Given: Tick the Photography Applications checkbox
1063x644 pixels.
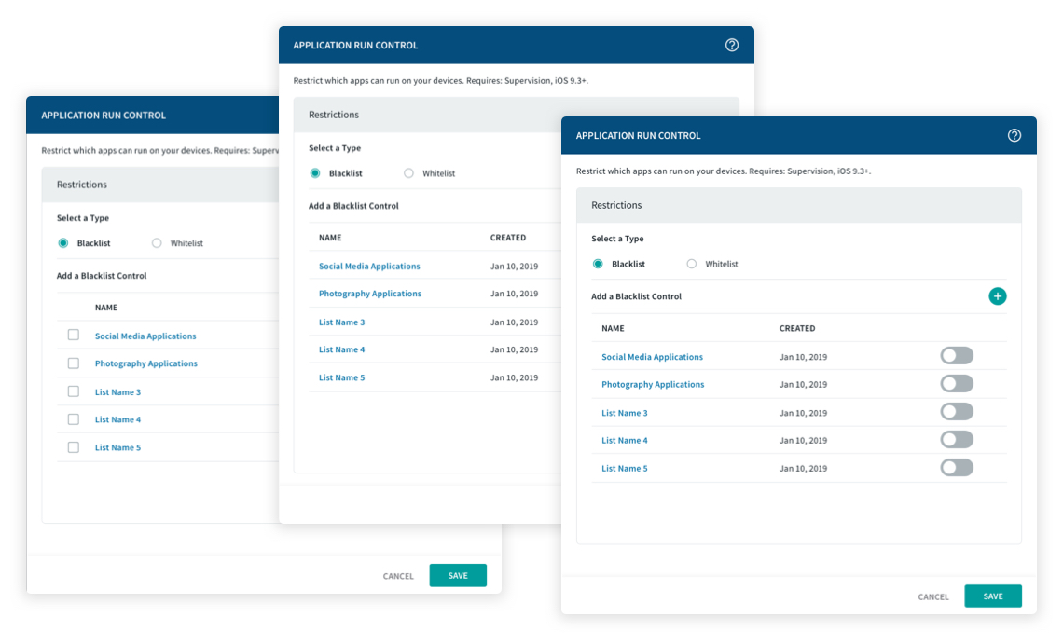Looking at the screenshot, I should [74, 363].
